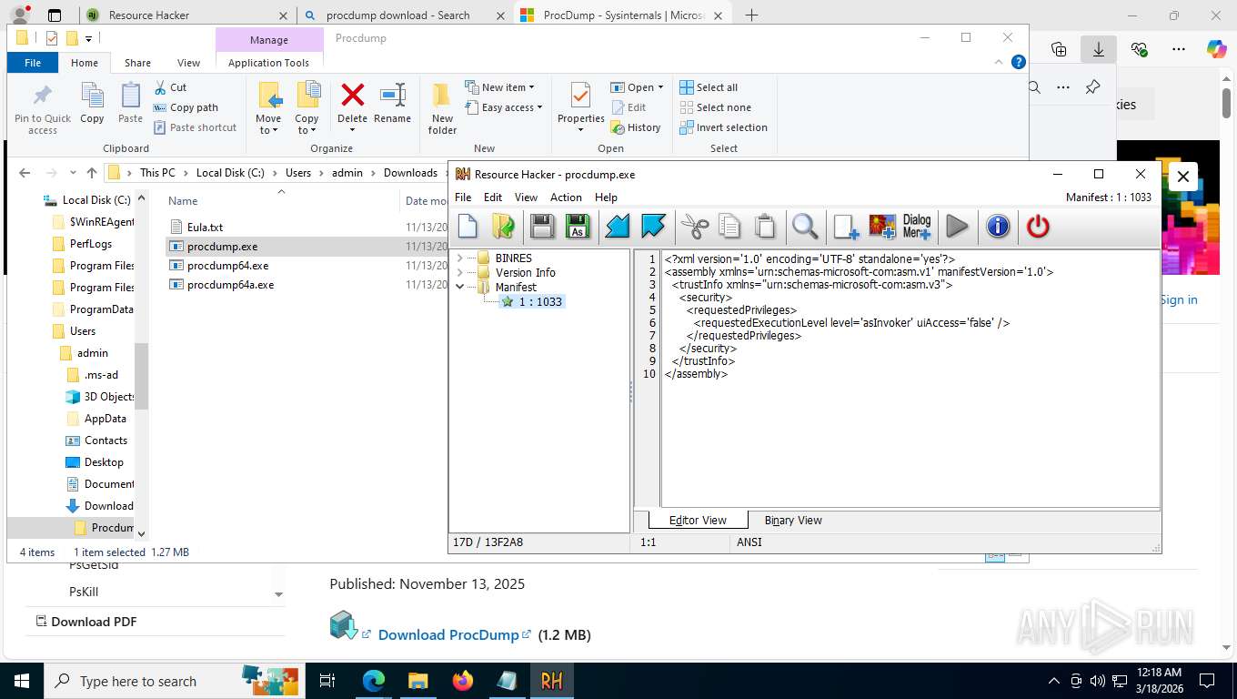
Task: Click Desktop in navigation pane
Action: pos(104,462)
